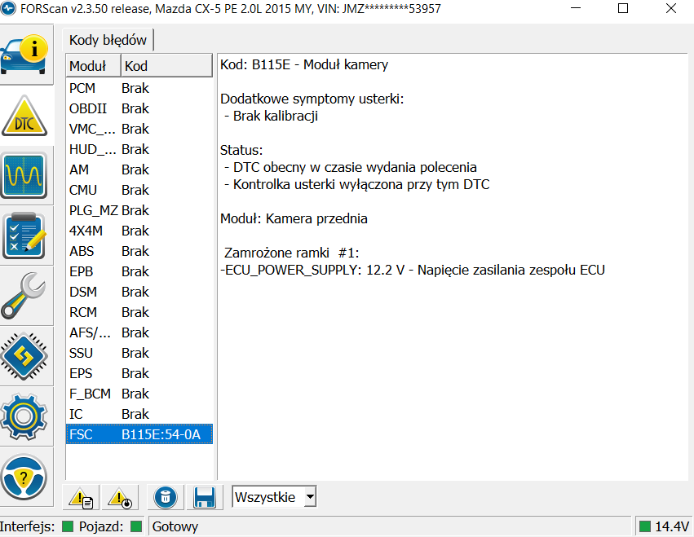This screenshot has width=694, height=537.
Task: Select the PCM module row
Action: tap(139, 88)
